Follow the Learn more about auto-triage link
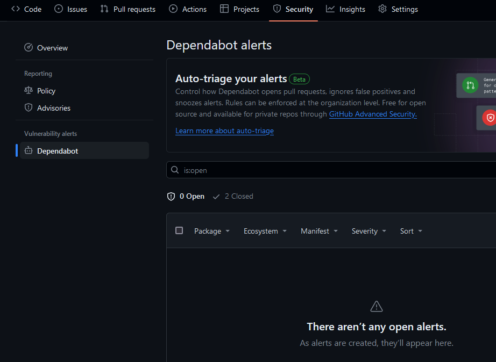 [x=224, y=131]
